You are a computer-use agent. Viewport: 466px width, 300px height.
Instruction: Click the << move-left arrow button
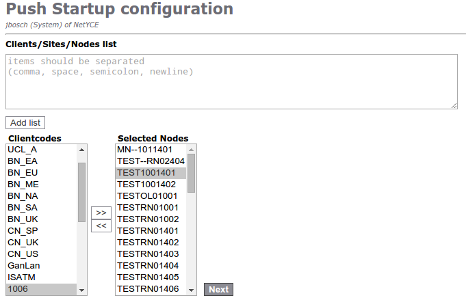tap(101, 226)
